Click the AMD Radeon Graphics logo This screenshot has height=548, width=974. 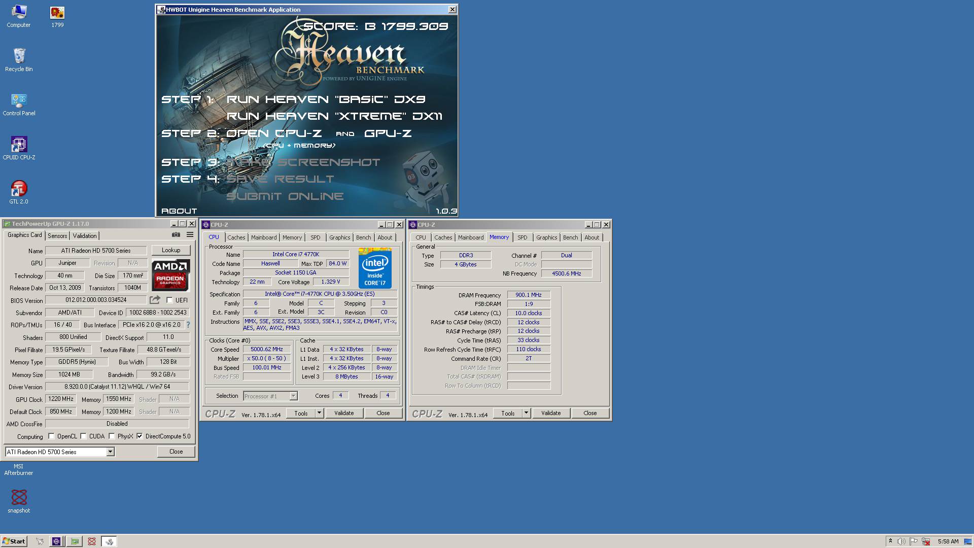[x=170, y=275]
